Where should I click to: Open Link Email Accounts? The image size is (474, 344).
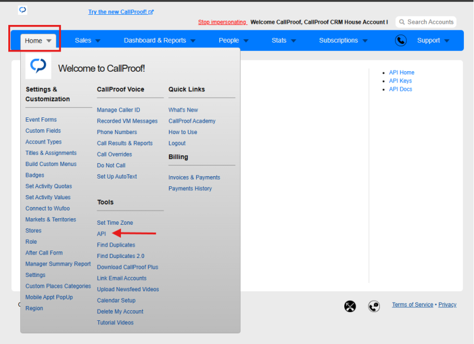pos(121,278)
